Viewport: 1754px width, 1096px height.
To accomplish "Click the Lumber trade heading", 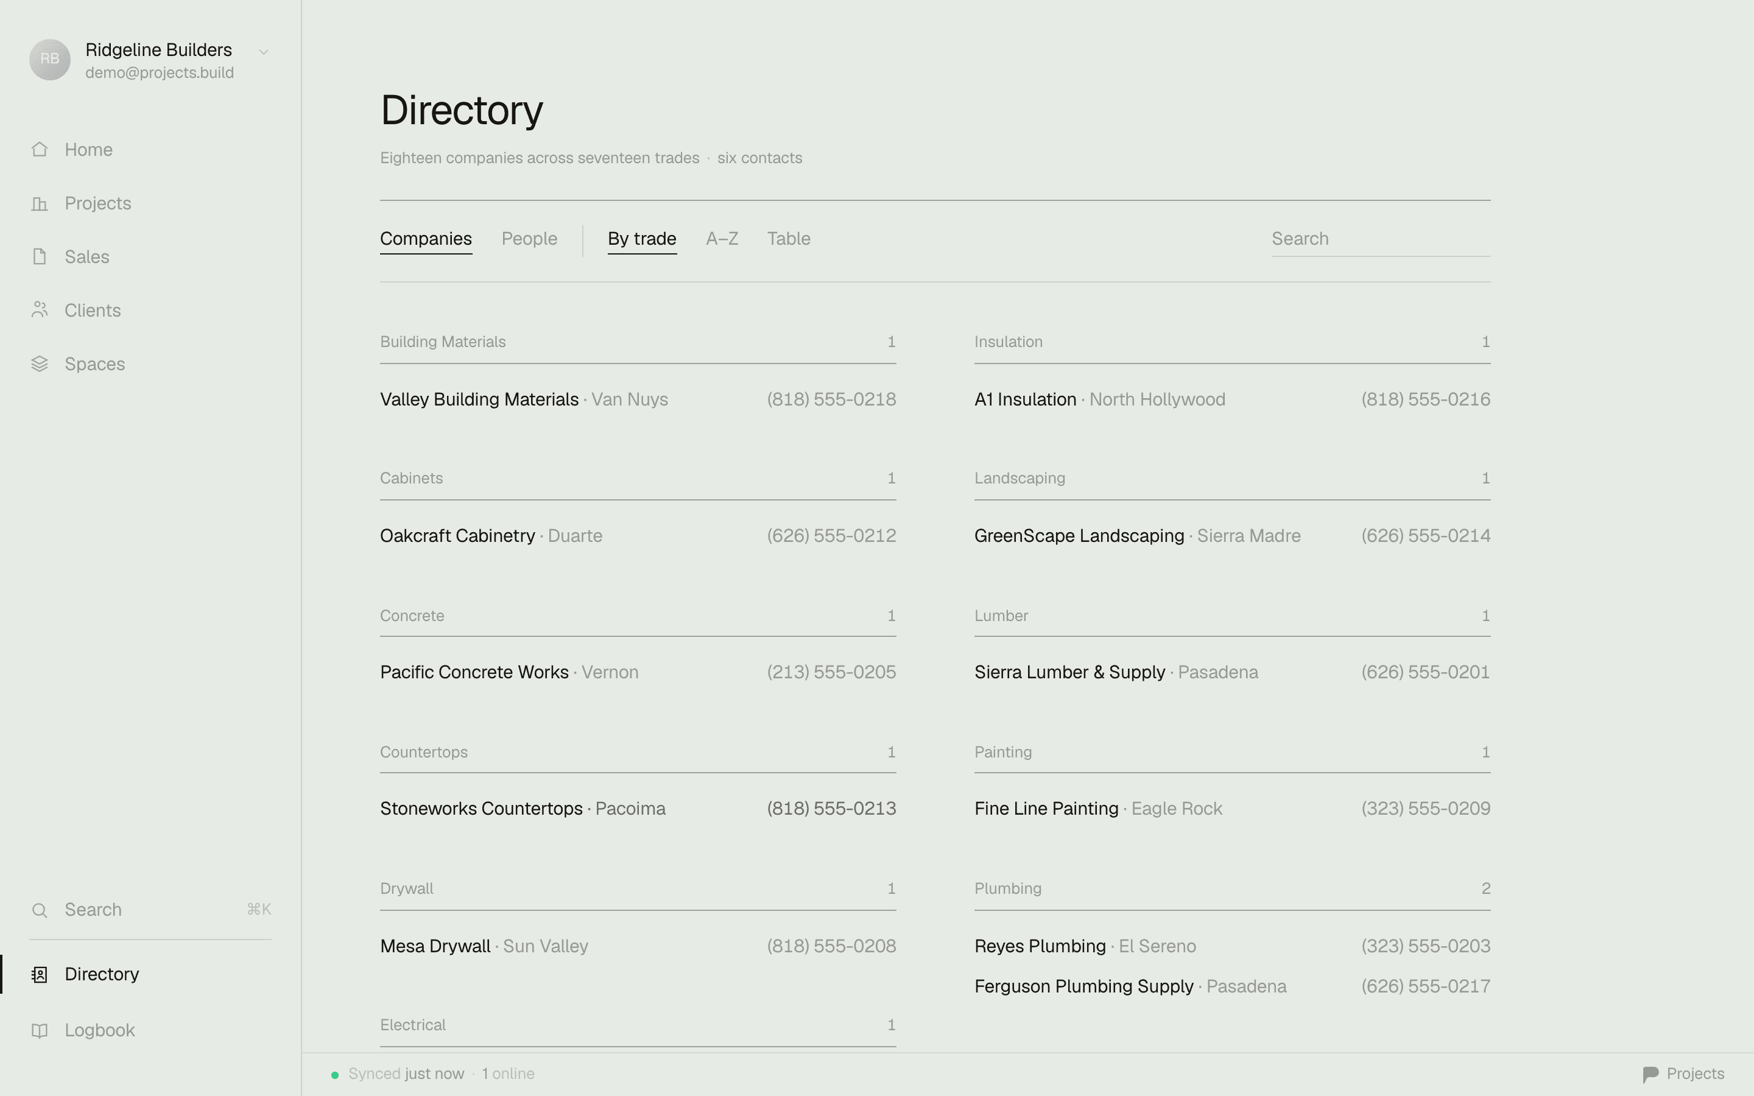I will tap(1001, 616).
